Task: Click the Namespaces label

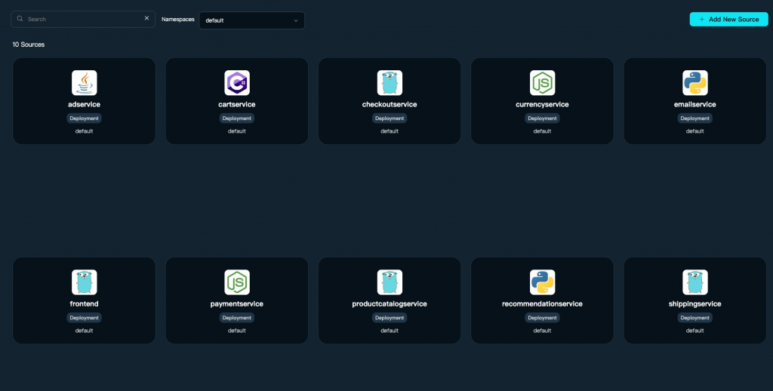Action: click(178, 19)
